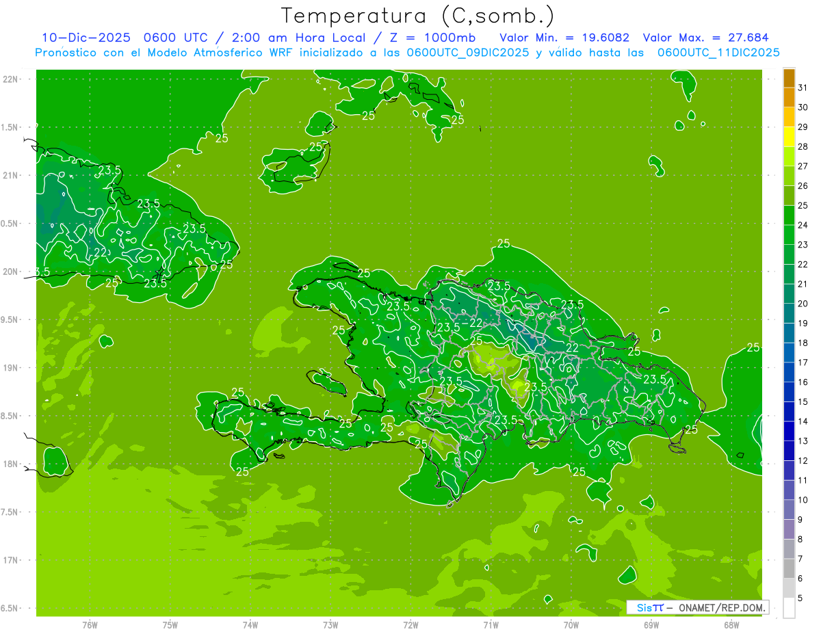Click the "74W" longitude axis label
Screen dimensions: 821x634
coord(250,625)
